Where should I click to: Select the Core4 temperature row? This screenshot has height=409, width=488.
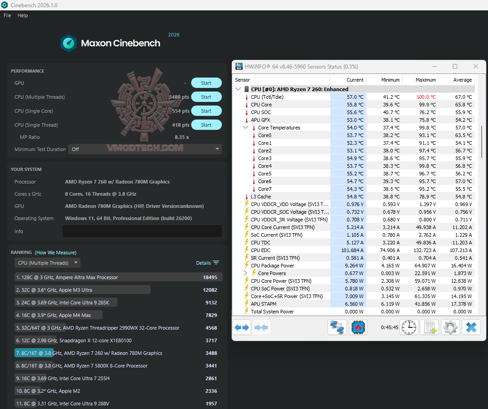coord(354,166)
